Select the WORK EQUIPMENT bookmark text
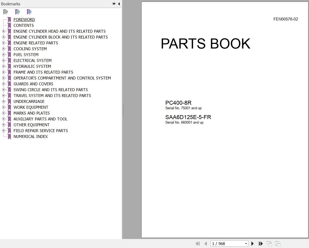Screen dimensions: 309x248 tap(31, 107)
